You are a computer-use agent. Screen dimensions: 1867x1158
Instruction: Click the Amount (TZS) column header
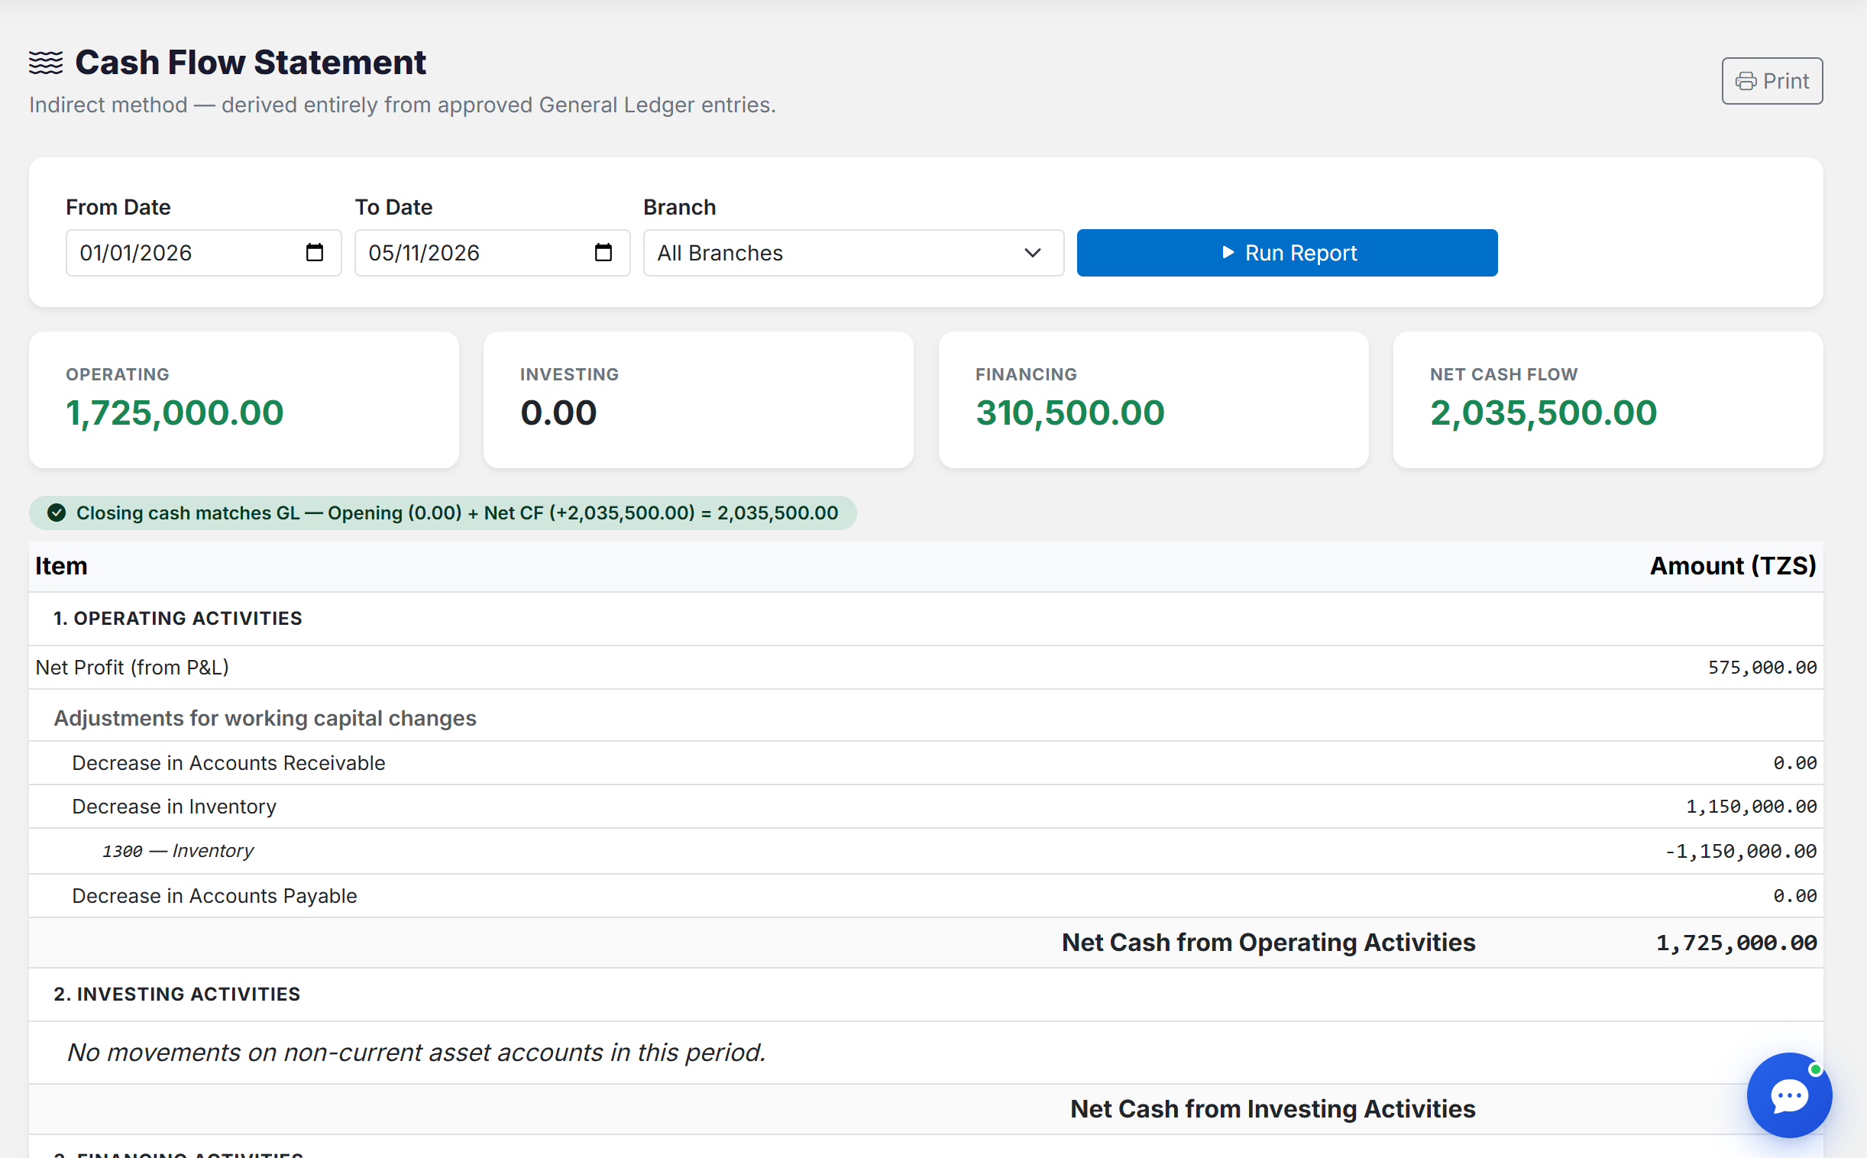(x=1733, y=566)
